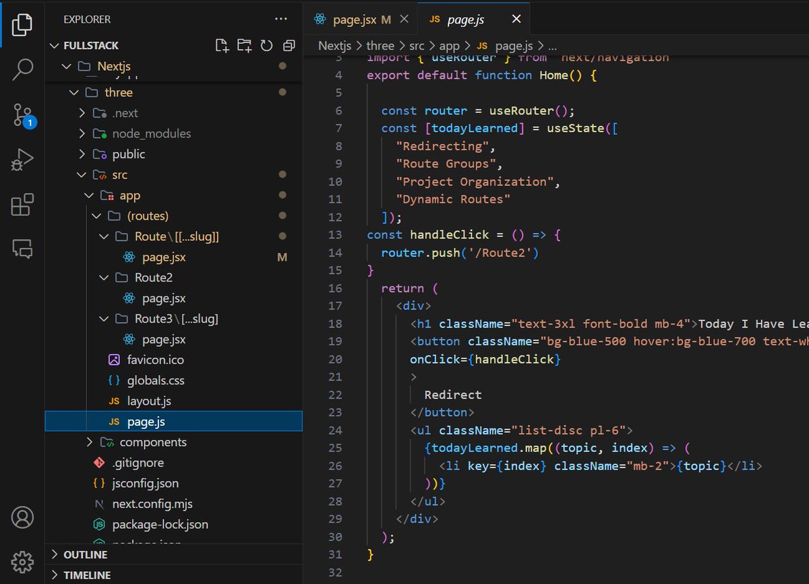Click the New File icon in Explorer
809x584 pixels.
(x=222, y=45)
